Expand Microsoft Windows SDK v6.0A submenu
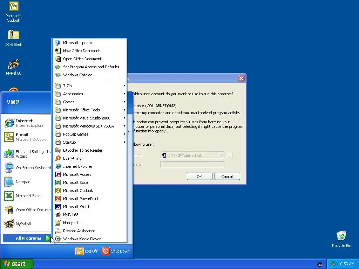Image resolution: width=359 pixels, height=269 pixels. coord(90,126)
